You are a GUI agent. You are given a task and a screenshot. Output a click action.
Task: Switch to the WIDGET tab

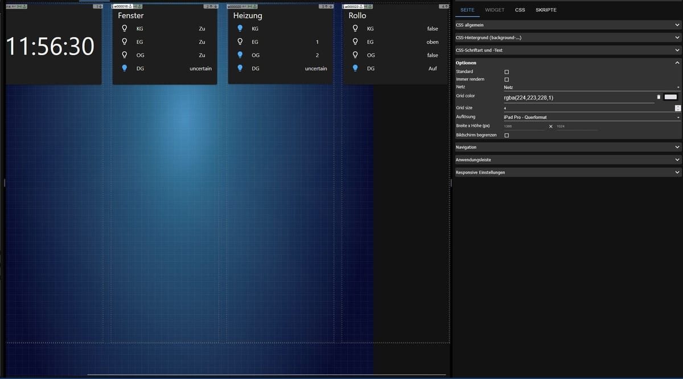(x=494, y=10)
